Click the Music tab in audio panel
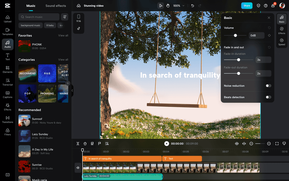289x181 pixels. pyautogui.click(x=31, y=5)
